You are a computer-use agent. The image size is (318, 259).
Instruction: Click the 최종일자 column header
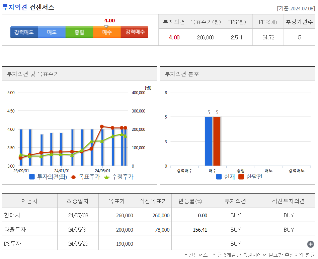pyautogui.click(x=78, y=201)
